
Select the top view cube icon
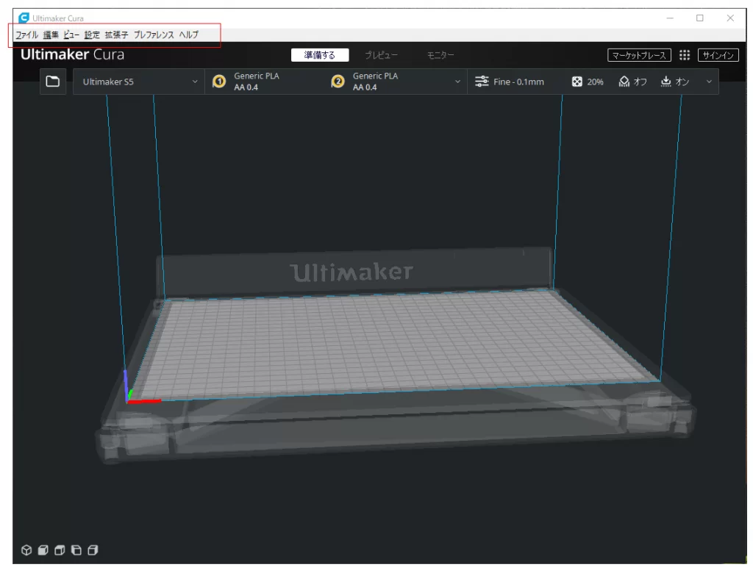[x=60, y=550]
